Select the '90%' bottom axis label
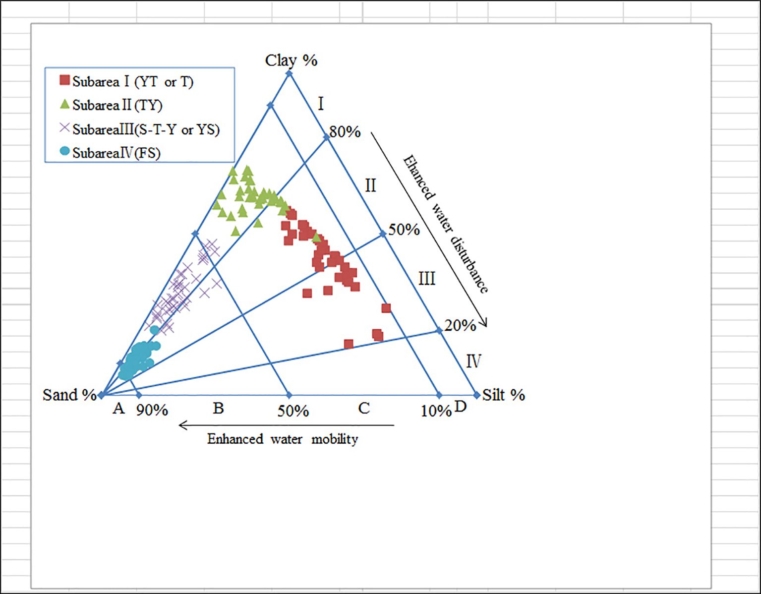 coord(152,410)
